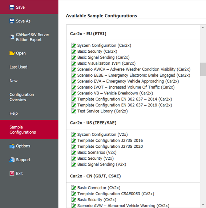This screenshot has width=206, height=208.
Task: Open Test Service Library (Car2x) sample
Action: point(102,111)
